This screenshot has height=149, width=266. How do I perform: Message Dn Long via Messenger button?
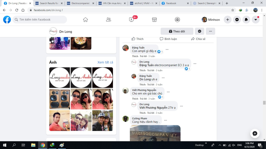pos(199,31)
